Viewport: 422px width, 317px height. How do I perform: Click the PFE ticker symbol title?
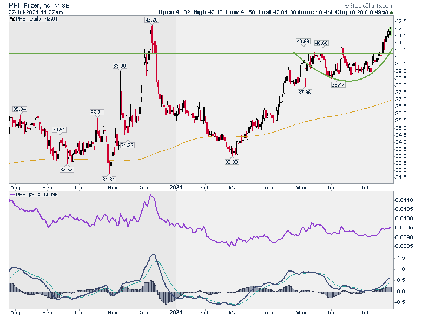[14, 5]
